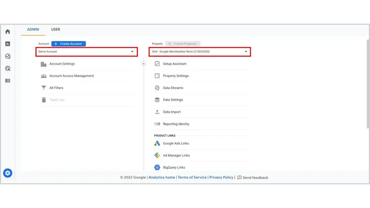The height and width of the screenshot is (208, 370).
Task: Click the Data Import upload icon
Action: [157, 112]
